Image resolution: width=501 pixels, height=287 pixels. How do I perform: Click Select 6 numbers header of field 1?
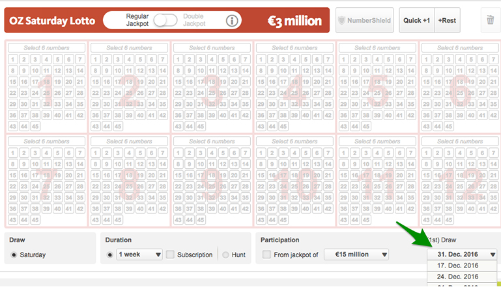click(x=47, y=48)
